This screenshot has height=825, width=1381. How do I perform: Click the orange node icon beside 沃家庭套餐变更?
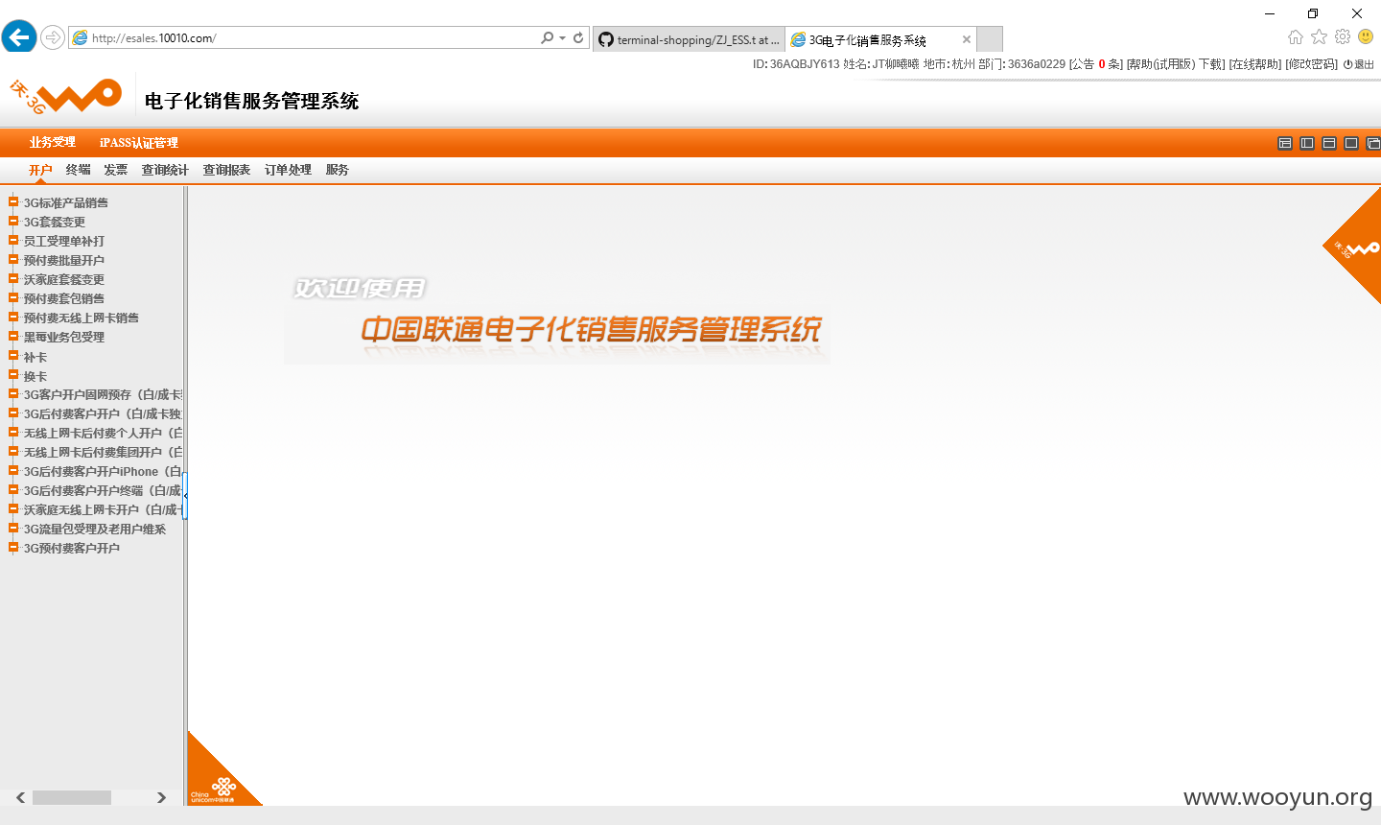[x=13, y=278]
